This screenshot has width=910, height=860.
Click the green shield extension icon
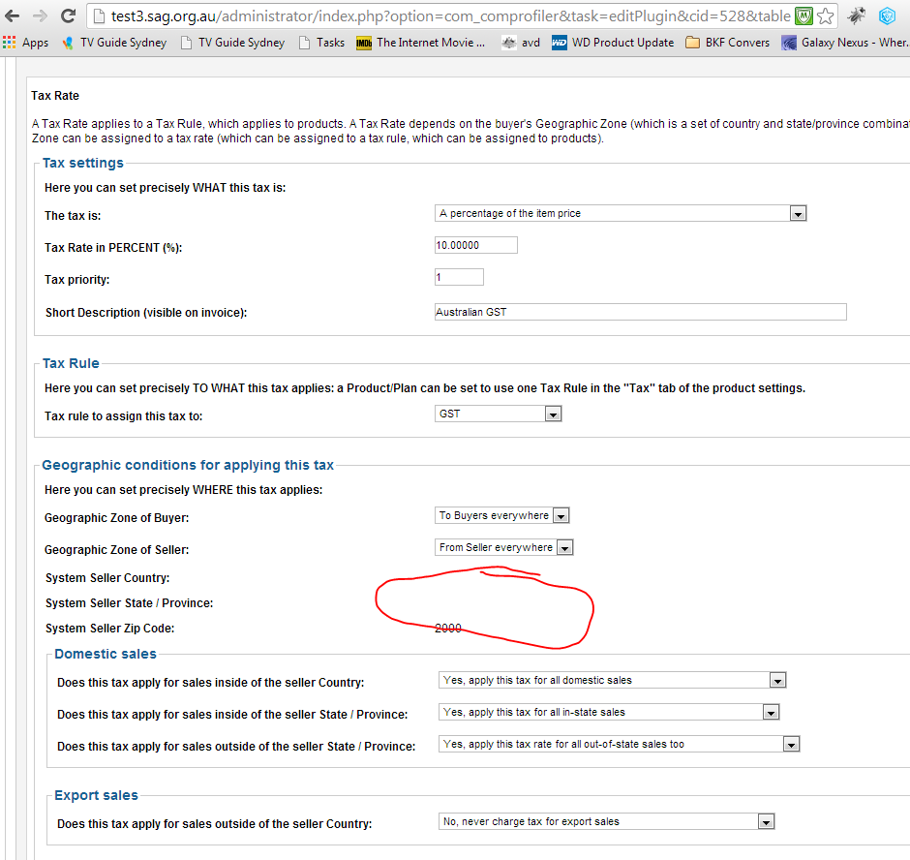tap(804, 16)
